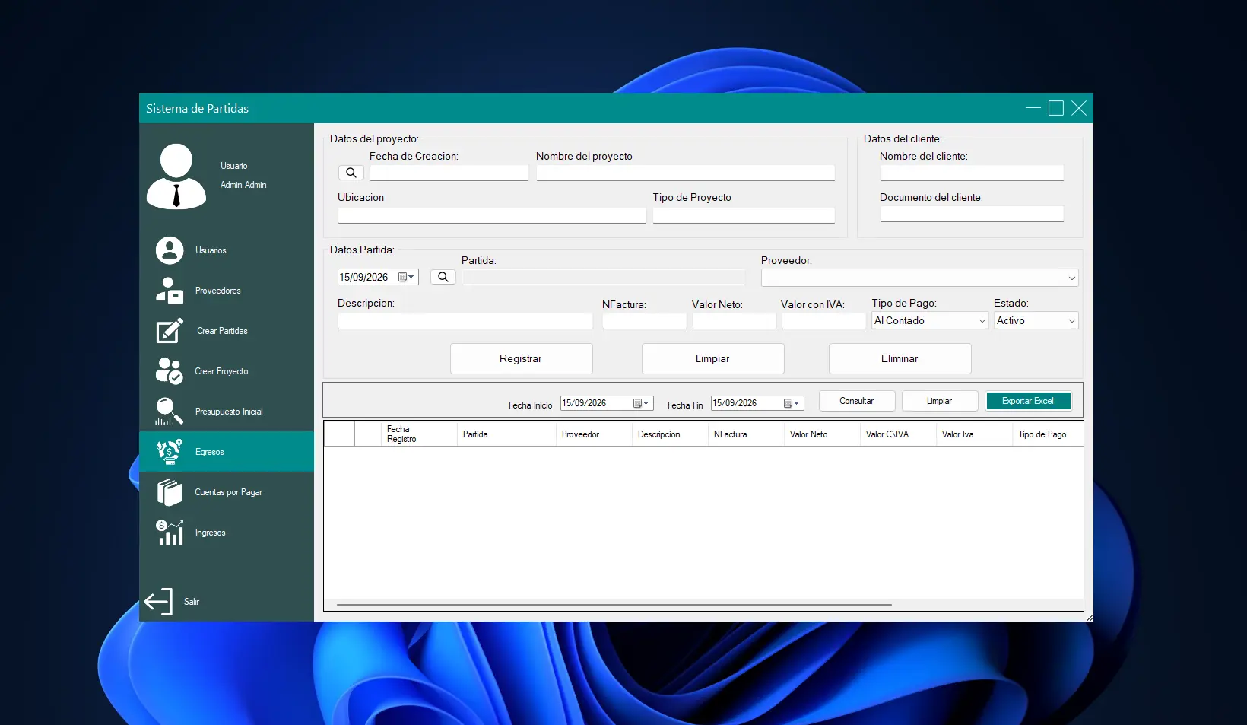
Task: Click the Valor Iva column header
Action: [974, 434]
